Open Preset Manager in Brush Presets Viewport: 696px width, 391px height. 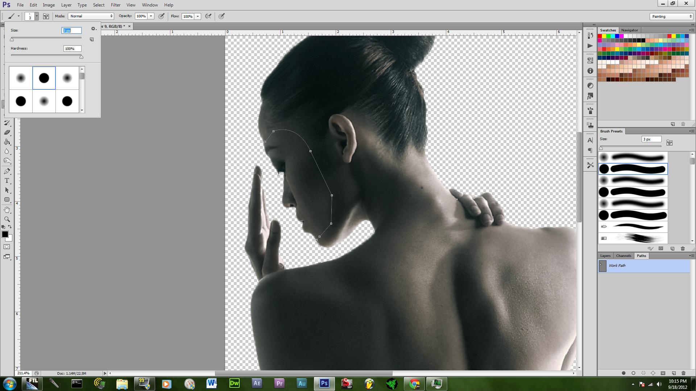click(661, 248)
